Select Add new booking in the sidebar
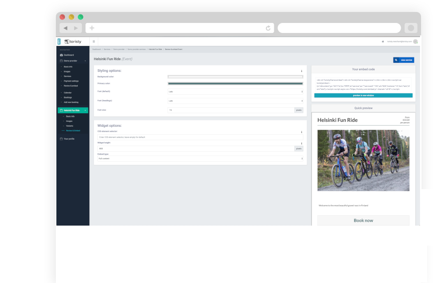Image resolution: width=433 pixels, height=283 pixels. [x=71, y=102]
